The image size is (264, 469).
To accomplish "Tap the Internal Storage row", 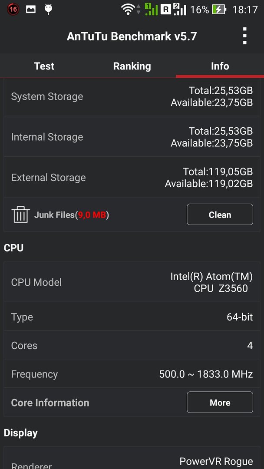I will (x=132, y=137).
